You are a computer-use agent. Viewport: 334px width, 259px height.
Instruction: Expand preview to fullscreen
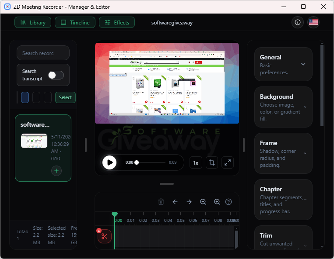coord(228,163)
